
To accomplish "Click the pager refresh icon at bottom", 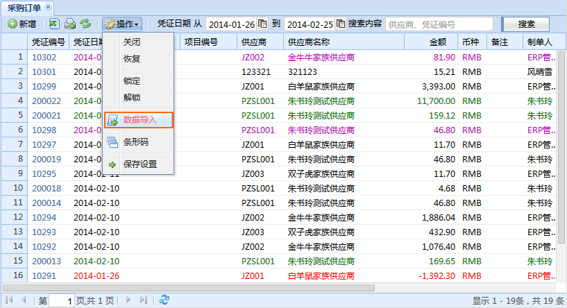I will tap(164, 300).
